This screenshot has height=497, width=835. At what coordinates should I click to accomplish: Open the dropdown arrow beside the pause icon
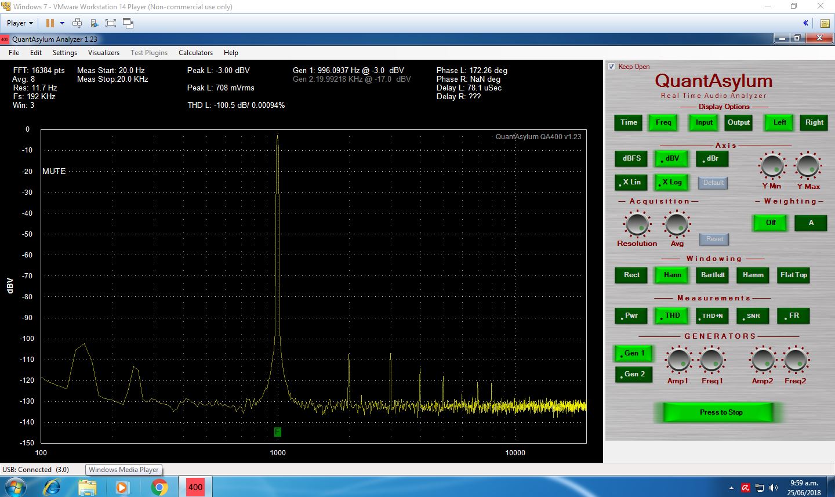(62, 23)
